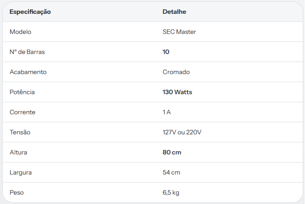Viewport: 305px width, 204px height.
Task: Select the Peso row label
Action: [x=17, y=192]
